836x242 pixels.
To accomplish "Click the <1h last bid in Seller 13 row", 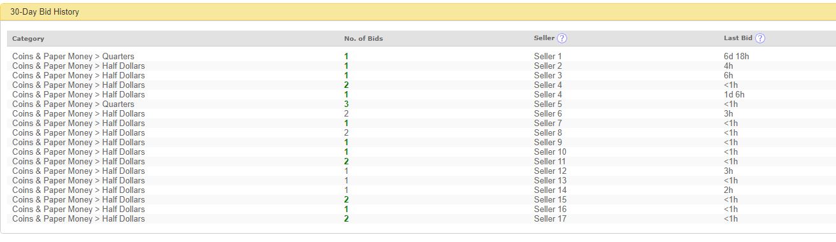I will [x=731, y=181].
